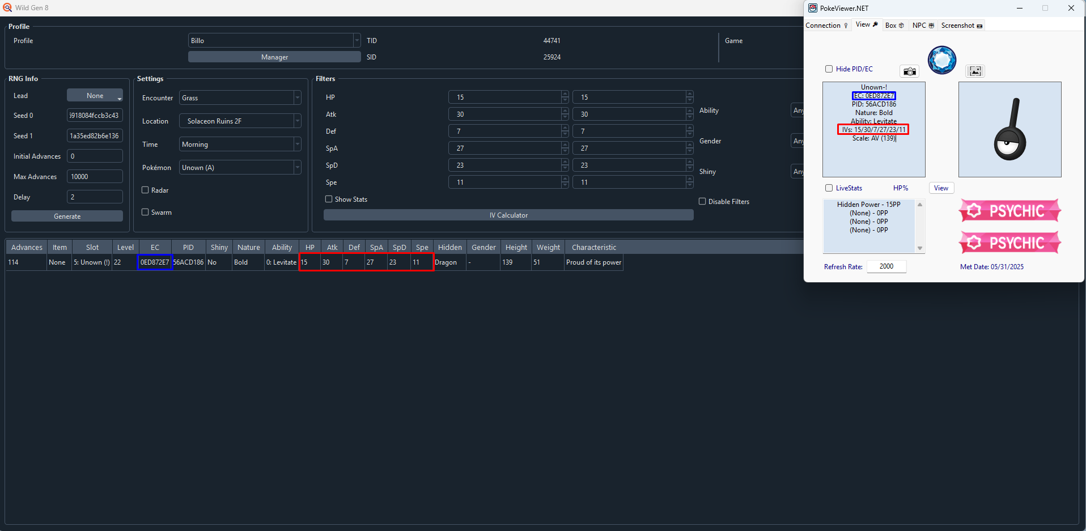The height and width of the screenshot is (531, 1086).
Task: Select the EC cell 0ED872E7 in results
Action: coord(155,262)
